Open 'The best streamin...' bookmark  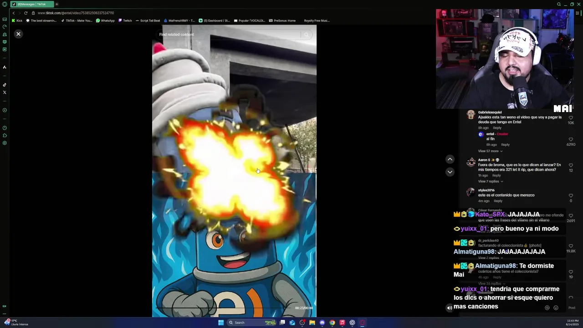pos(41,20)
